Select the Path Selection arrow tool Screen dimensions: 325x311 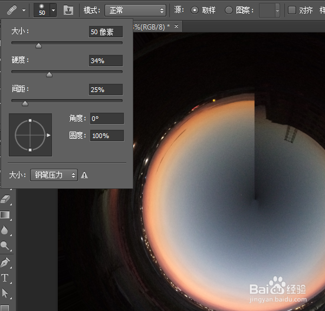tap(5, 293)
